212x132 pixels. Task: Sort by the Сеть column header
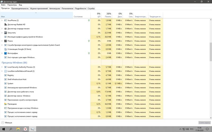128,15
